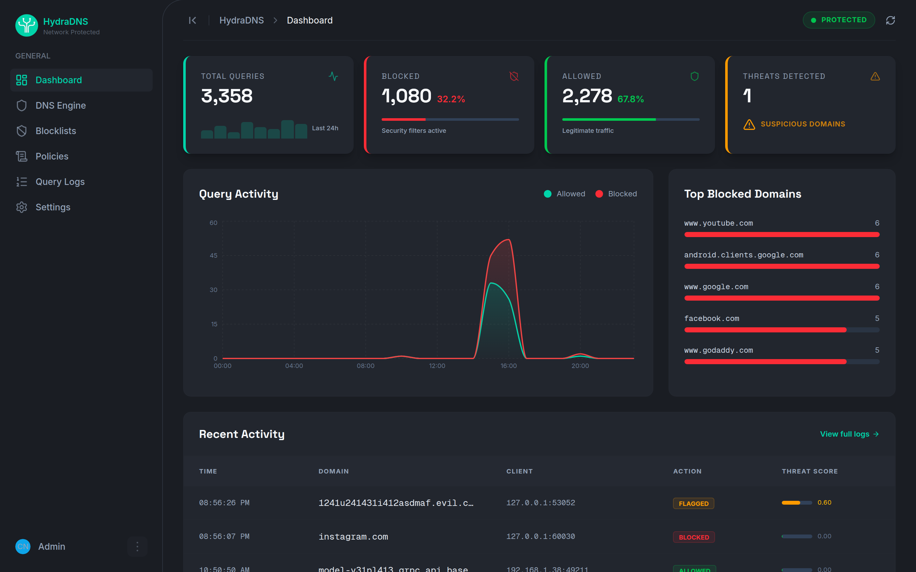Collapse the sidebar with the arrow icon

192,20
